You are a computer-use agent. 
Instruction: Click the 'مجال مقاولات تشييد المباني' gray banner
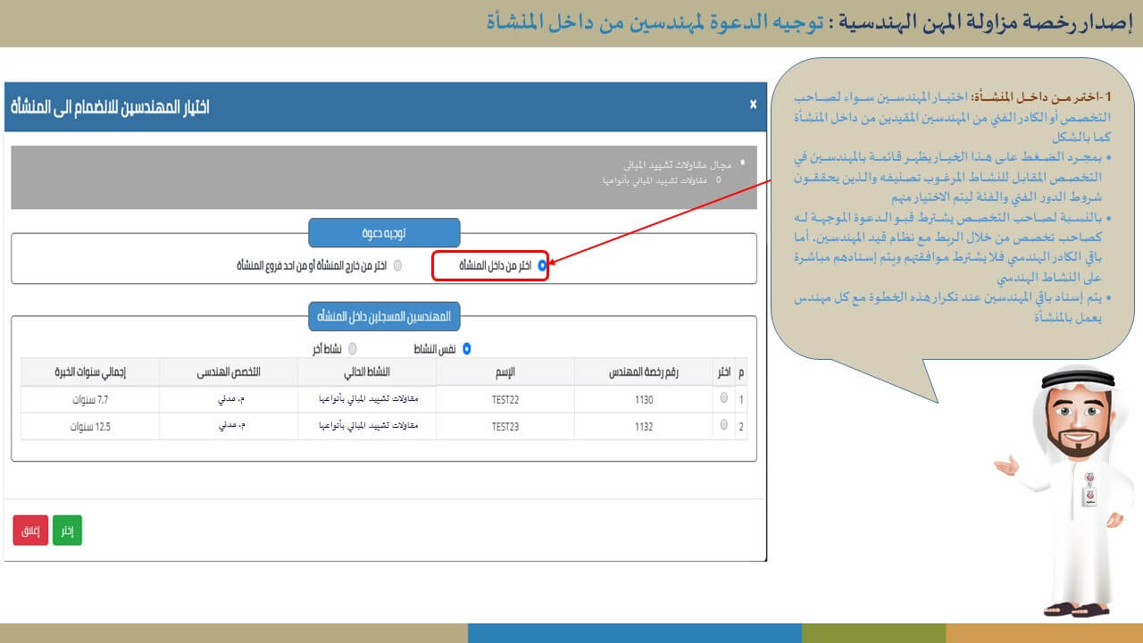tap(384, 179)
